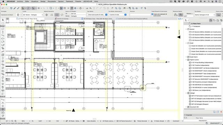Open the Project Map view in the navigator
223x125 pixels.
(x=210, y=20)
